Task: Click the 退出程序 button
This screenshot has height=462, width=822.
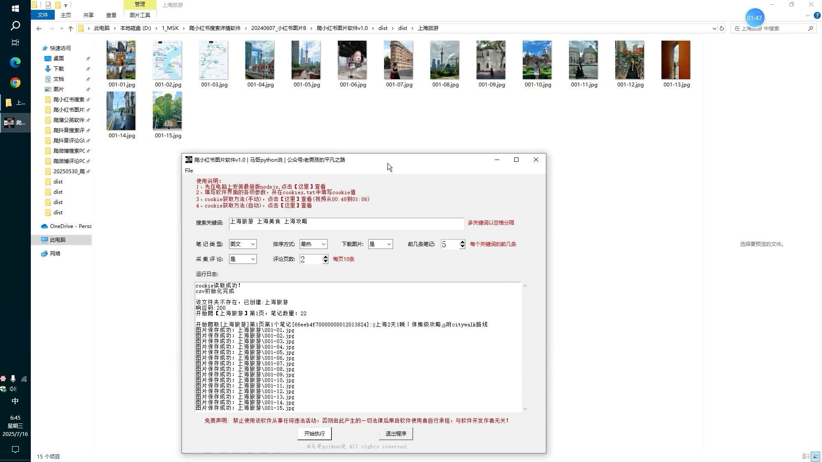Action: (396, 433)
